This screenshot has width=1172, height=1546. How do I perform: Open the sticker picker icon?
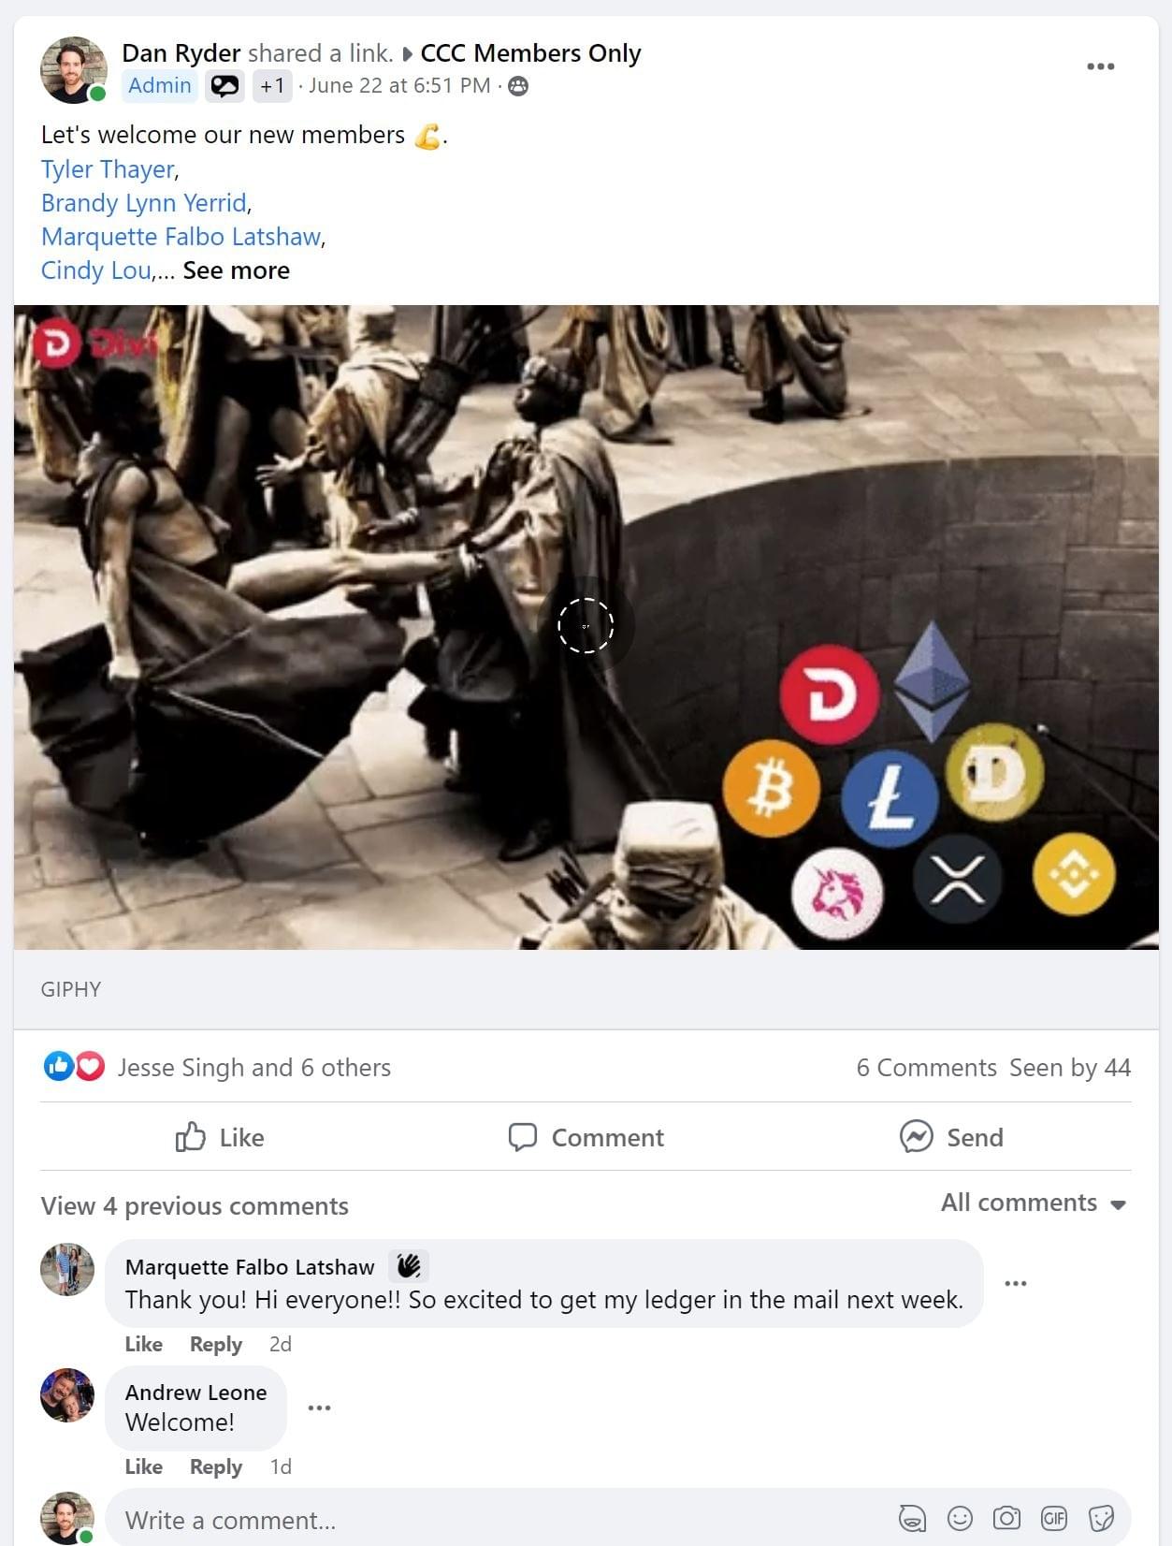pos(1101,1518)
